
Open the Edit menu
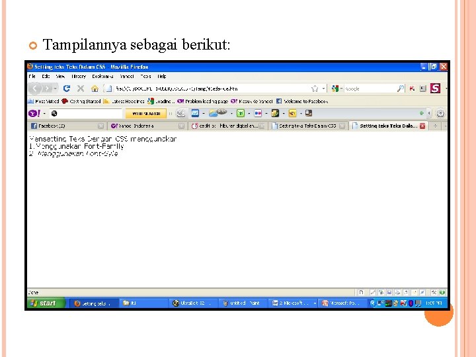pyautogui.click(x=46, y=76)
